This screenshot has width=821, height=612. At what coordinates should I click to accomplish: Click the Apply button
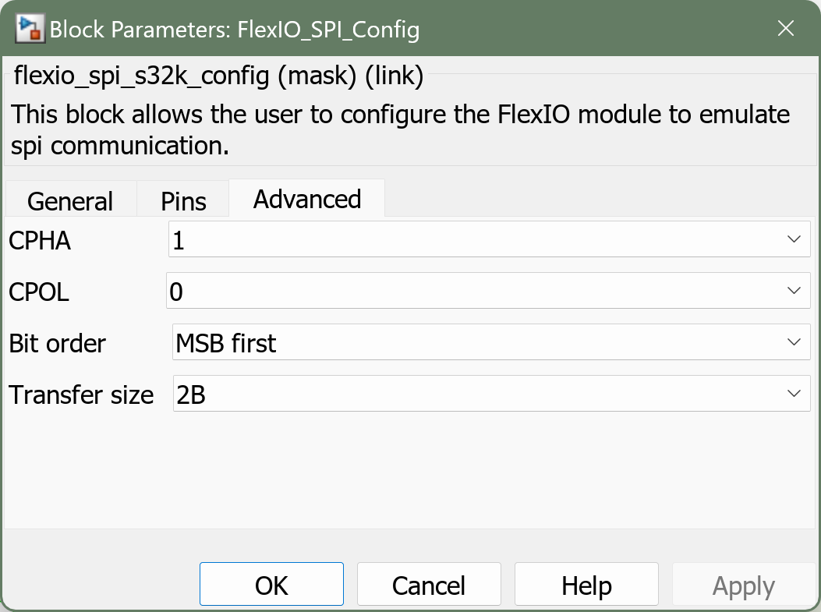pos(744,585)
